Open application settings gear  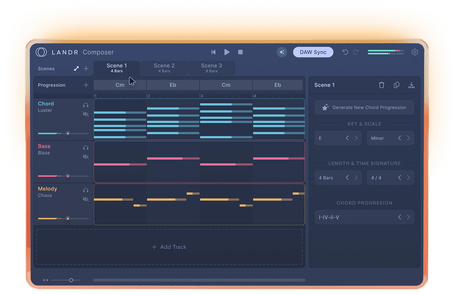click(415, 52)
